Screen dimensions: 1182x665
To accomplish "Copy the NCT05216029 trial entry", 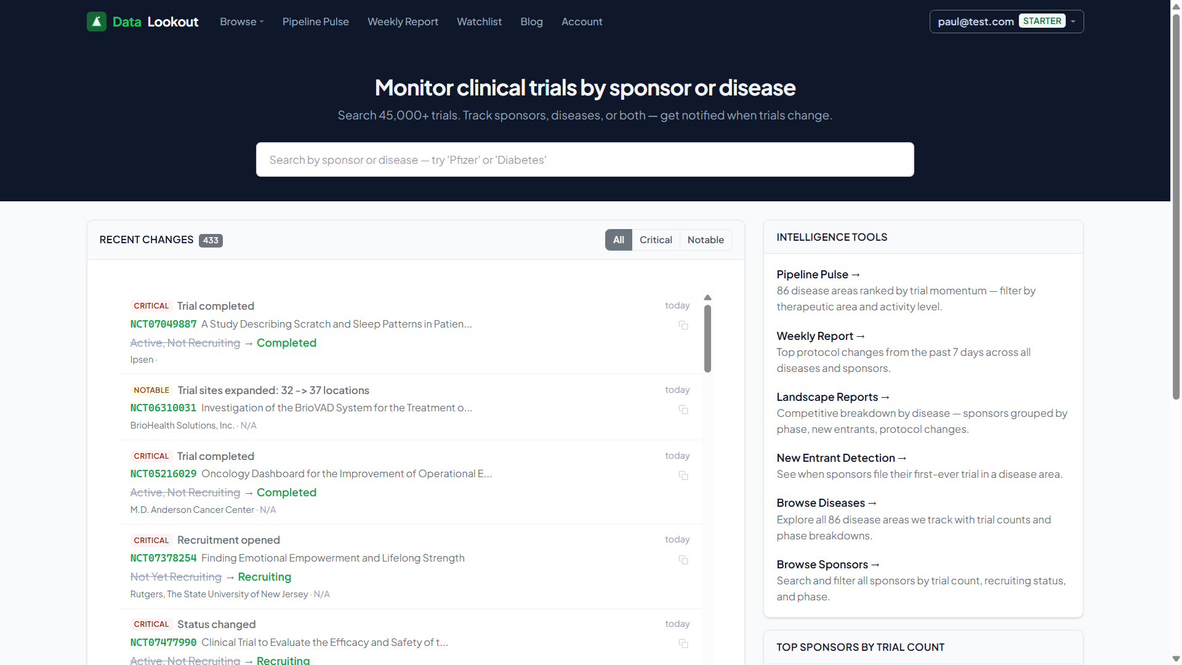I will click(x=683, y=475).
